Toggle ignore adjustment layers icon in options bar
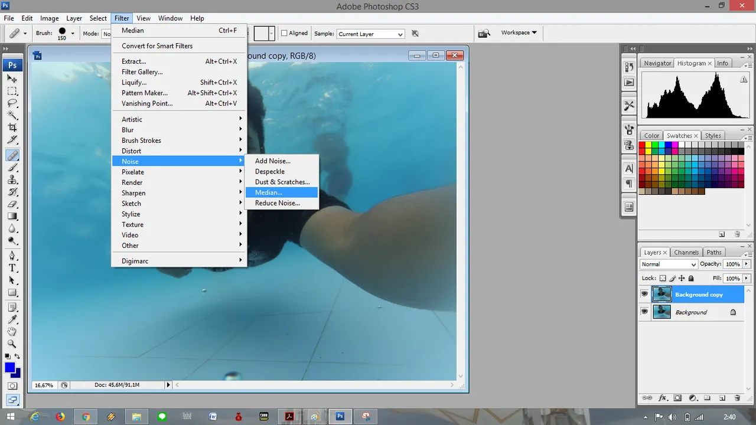This screenshot has width=756, height=425. click(415, 34)
